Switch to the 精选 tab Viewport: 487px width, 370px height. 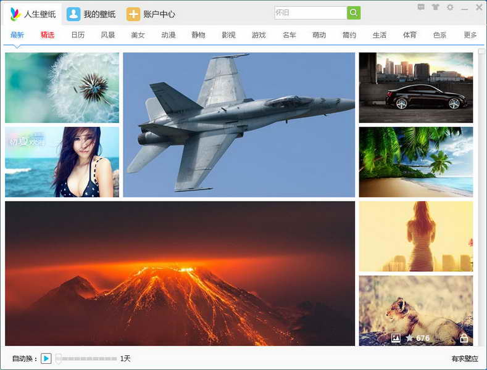click(x=48, y=35)
